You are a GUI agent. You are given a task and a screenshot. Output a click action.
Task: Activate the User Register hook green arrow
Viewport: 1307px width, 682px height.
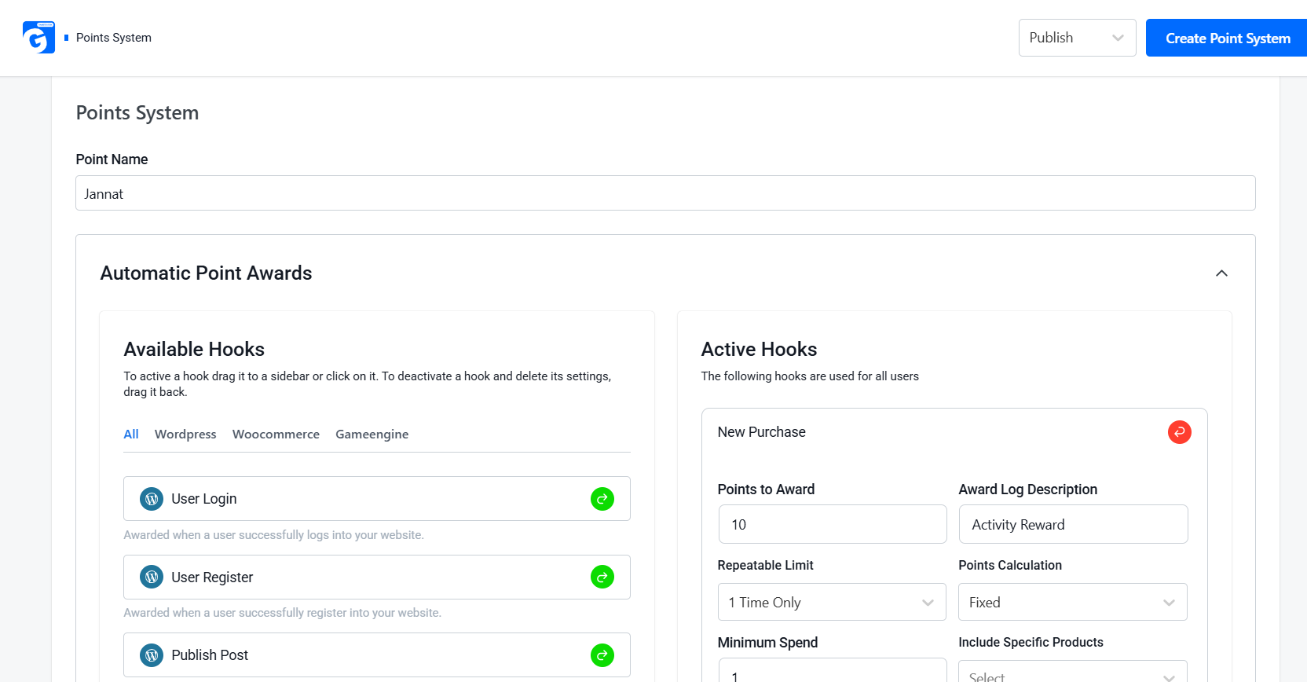pos(602,577)
